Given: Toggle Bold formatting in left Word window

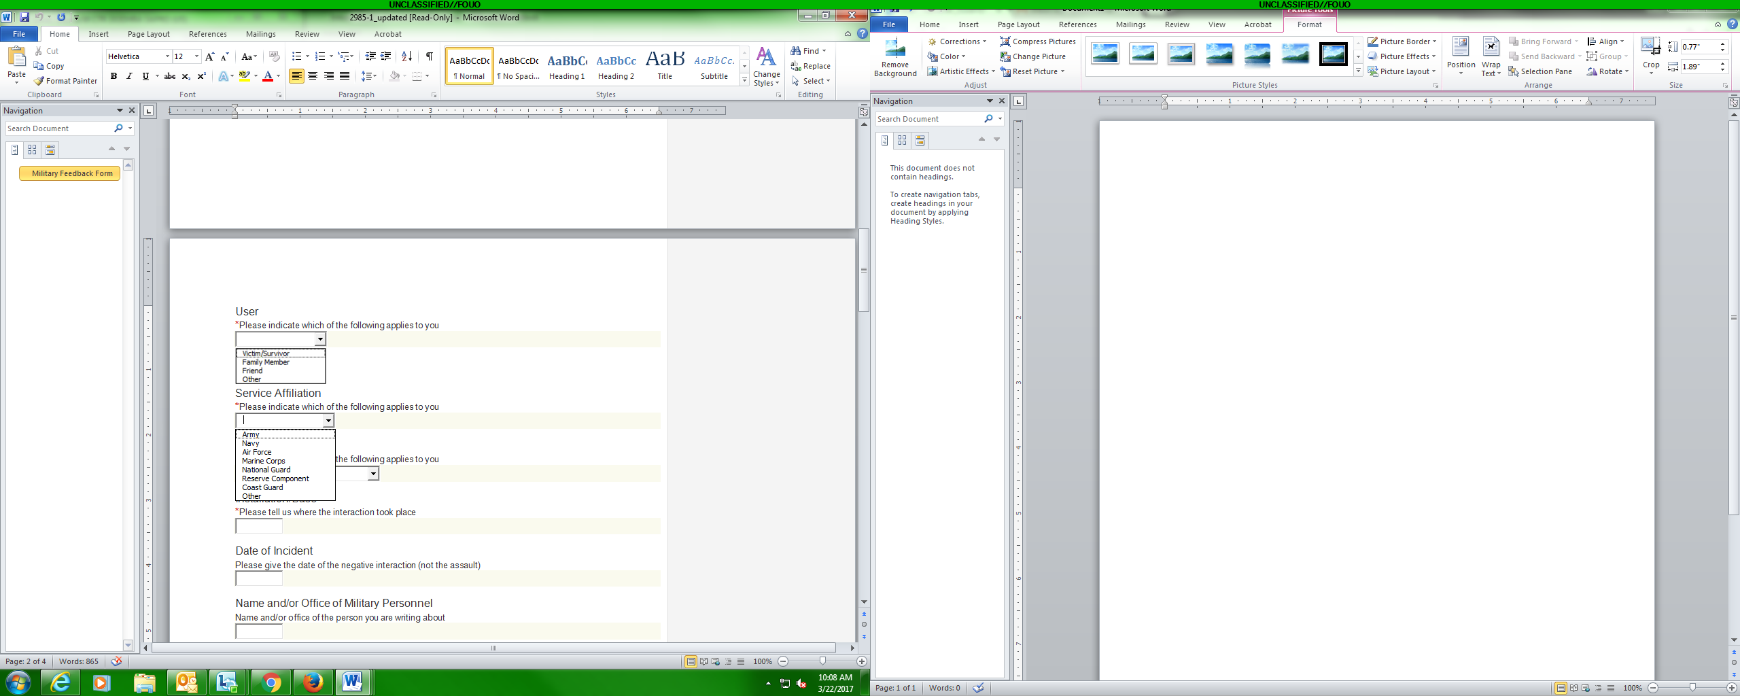Looking at the screenshot, I should 114,76.
